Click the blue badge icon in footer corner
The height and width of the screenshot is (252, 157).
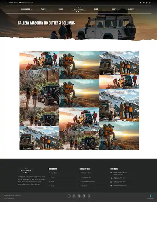point(150,196)
